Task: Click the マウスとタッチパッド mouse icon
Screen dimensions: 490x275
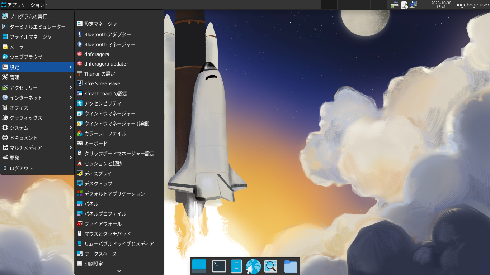Action: click(x=80, y=234)
